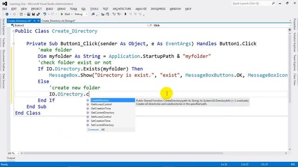Select the All tab in IntelliSense list
The image size is (298, 167).
coord(103,130)
